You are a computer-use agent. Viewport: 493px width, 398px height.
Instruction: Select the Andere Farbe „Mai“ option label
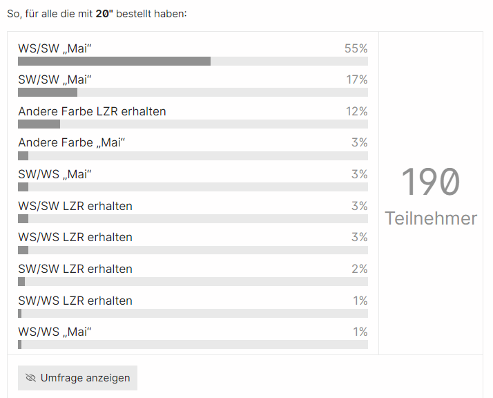(72, 143)
